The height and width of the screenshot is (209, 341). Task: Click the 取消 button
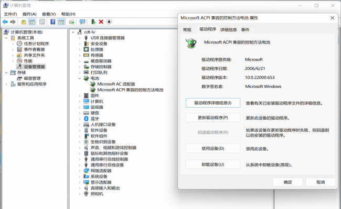[x=321, y=182]
